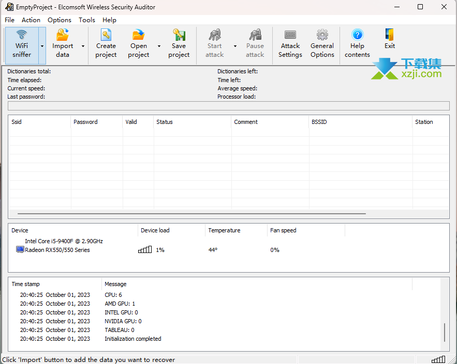The image size is (457, 364).
Task: Click the Start attack toolbar icon
Action: (x=215, y=35)
